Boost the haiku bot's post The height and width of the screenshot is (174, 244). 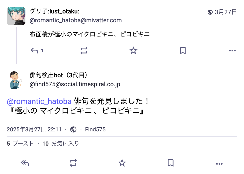tap(73, 163)
